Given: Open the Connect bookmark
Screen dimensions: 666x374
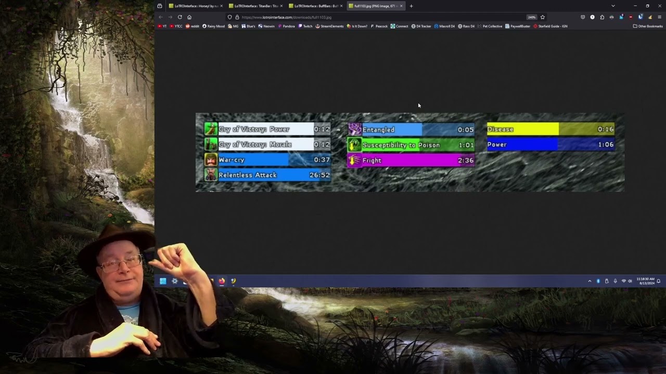Looking at the screenshot, I should [399, 26].
